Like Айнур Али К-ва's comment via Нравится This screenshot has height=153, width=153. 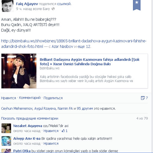(x=51, y=144)
